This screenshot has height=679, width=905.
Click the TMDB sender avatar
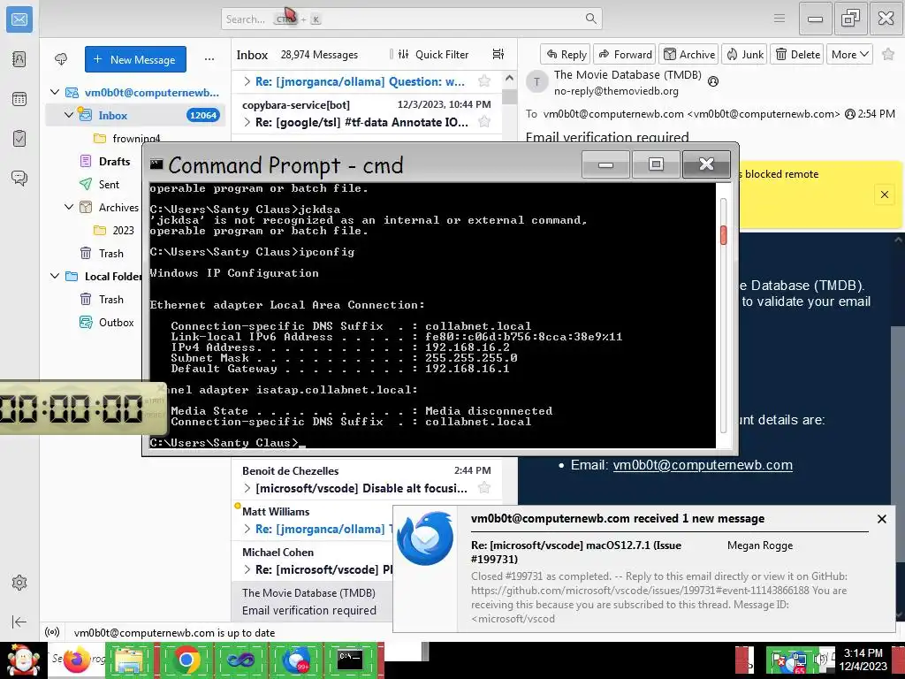coord(536,82)
